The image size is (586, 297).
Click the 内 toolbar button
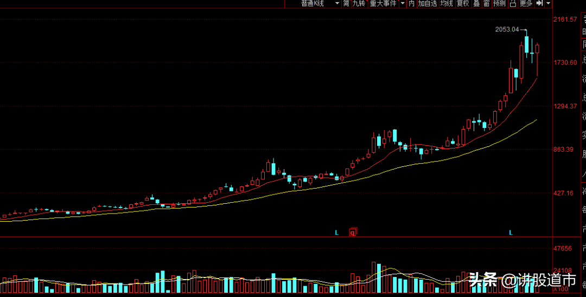click(411, 4)
